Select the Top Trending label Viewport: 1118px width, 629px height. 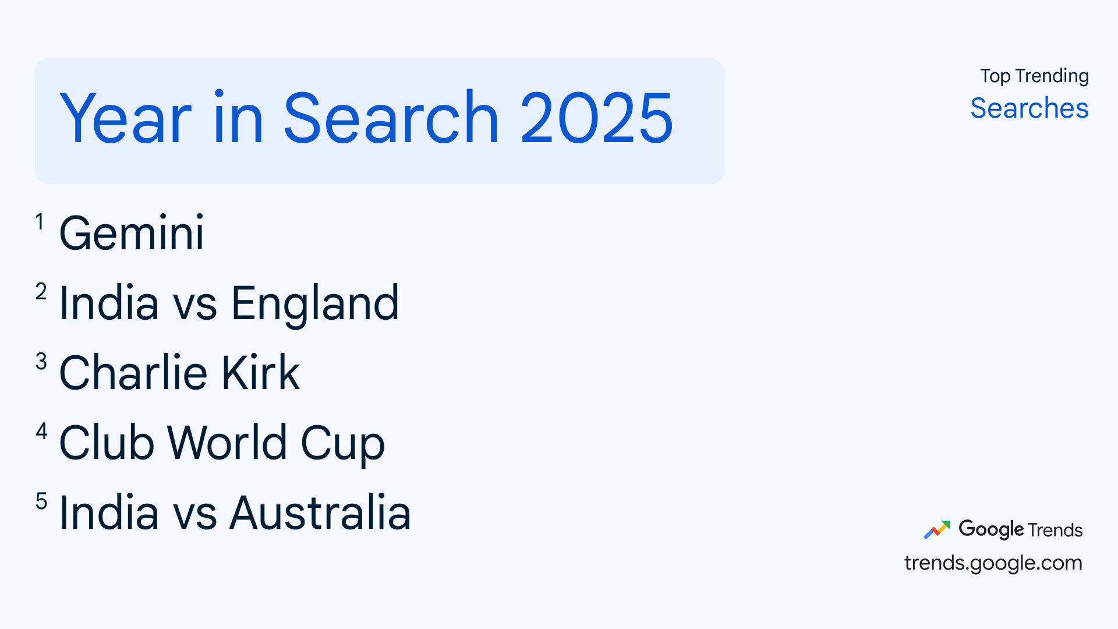[1034, 76]
